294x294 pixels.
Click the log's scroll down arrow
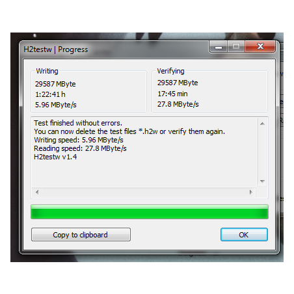click(x=262, y=181)
